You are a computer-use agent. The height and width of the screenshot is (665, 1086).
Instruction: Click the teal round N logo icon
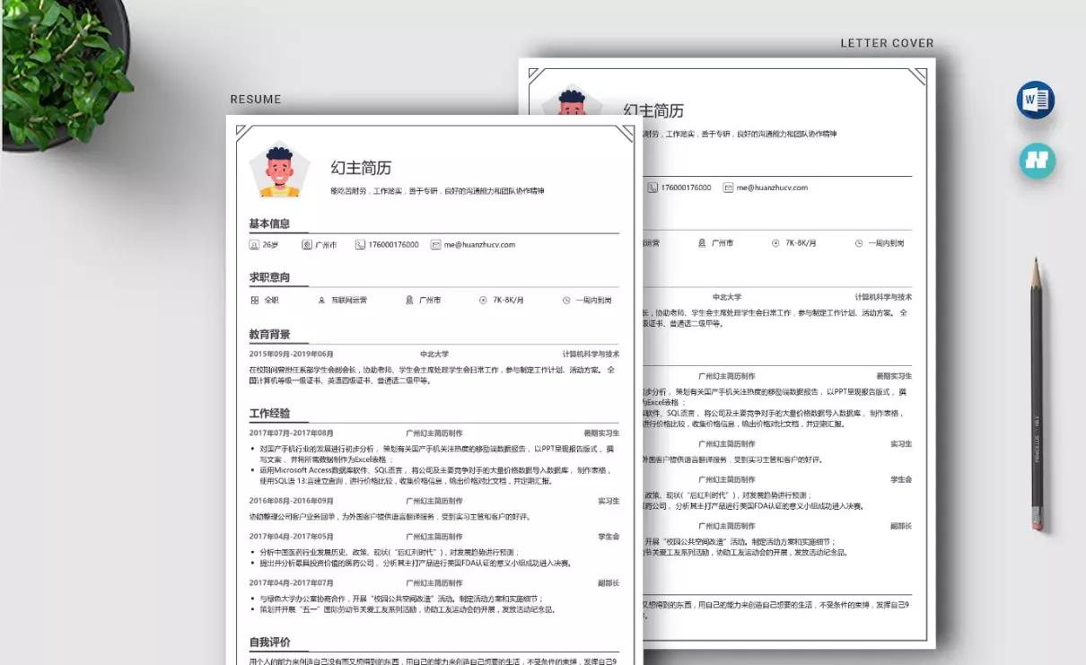(x=1038, y=161)
